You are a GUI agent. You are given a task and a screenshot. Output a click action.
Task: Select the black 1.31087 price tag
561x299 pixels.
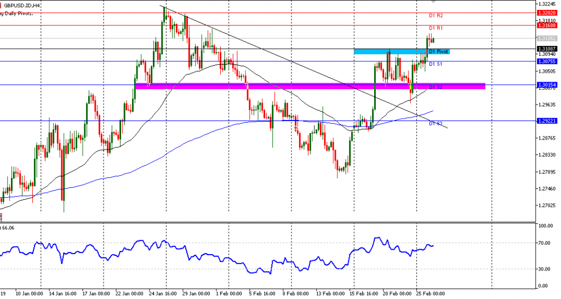[547, 49]
